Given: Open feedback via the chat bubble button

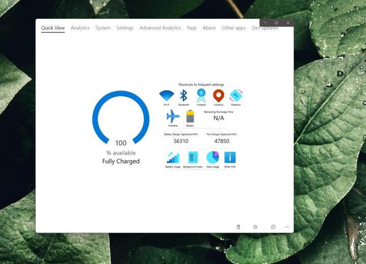Looking at the screenshot, I should click(x=273, y=227).
